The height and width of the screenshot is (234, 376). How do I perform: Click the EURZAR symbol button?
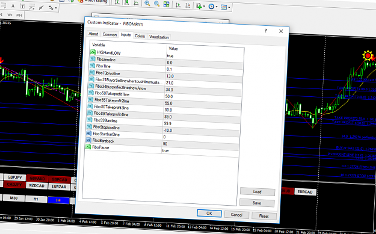(x=59, y=186)
